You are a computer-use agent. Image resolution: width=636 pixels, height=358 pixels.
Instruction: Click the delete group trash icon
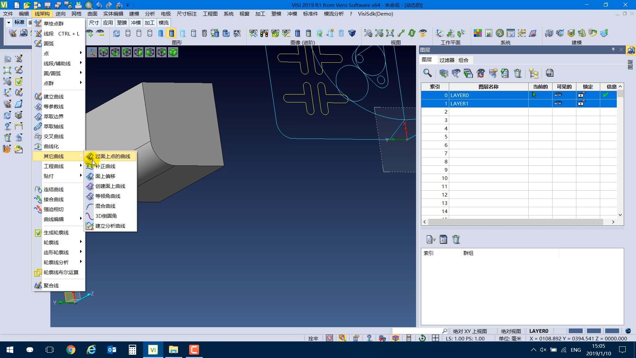coord(456,239)
